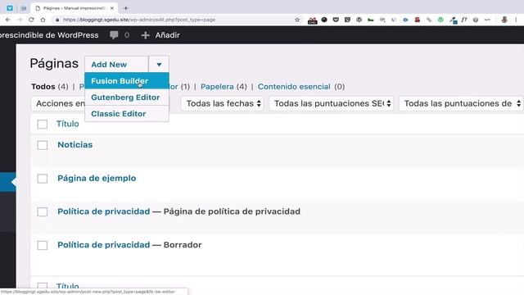Click the blue eye extension icon
524x295 pixels.
405,20
